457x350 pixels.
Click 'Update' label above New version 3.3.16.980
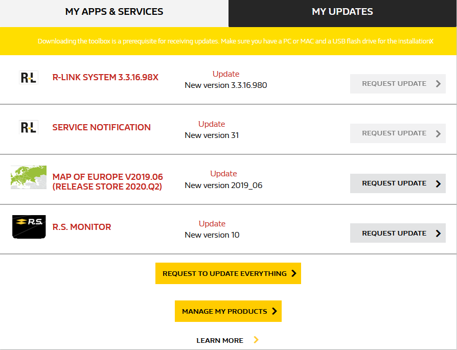point(226,74)
